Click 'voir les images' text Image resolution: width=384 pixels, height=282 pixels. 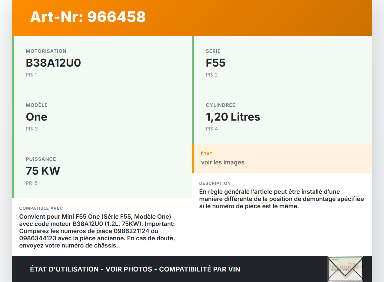point(223,162)
